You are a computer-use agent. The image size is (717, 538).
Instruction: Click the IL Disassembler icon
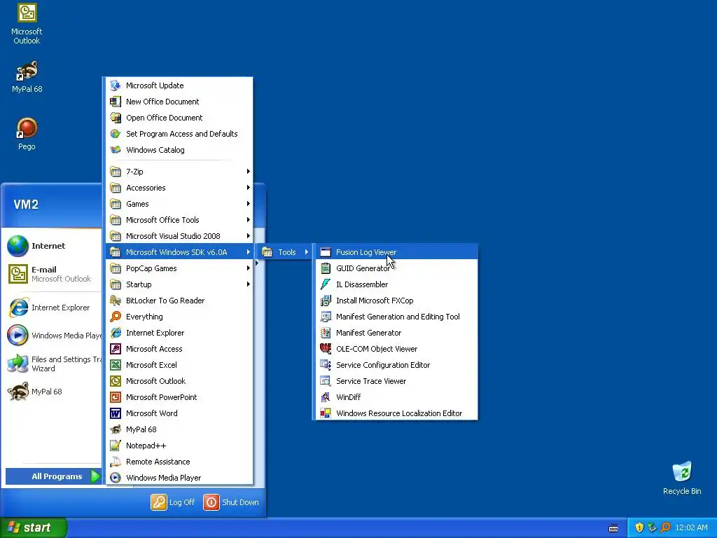[325, 284]
